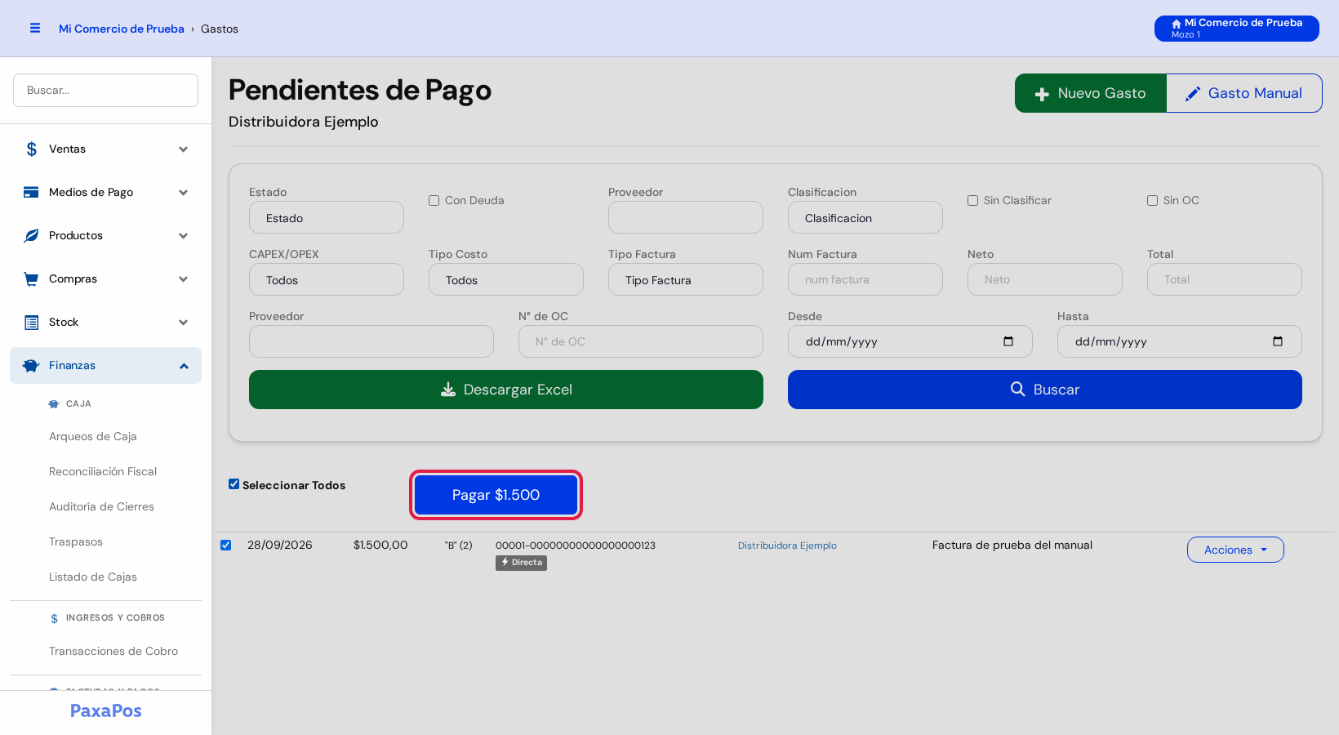Viewport: 1339px width, 735px height.
Task: Click the Finanzas piggy bank icon
Action: [31, 365]
